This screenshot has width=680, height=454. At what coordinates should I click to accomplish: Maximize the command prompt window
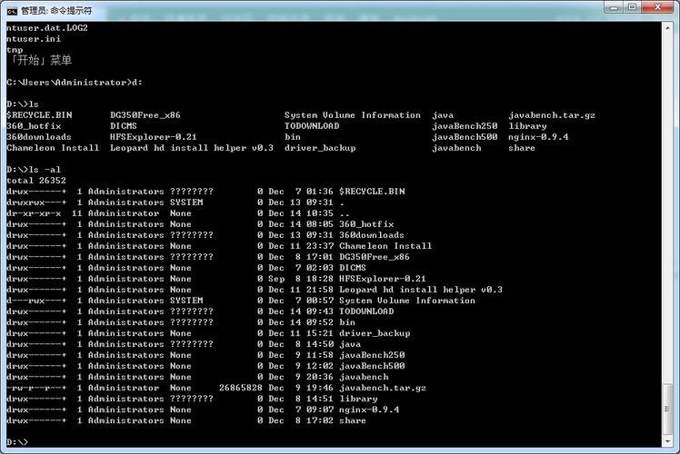click(633, 7)
